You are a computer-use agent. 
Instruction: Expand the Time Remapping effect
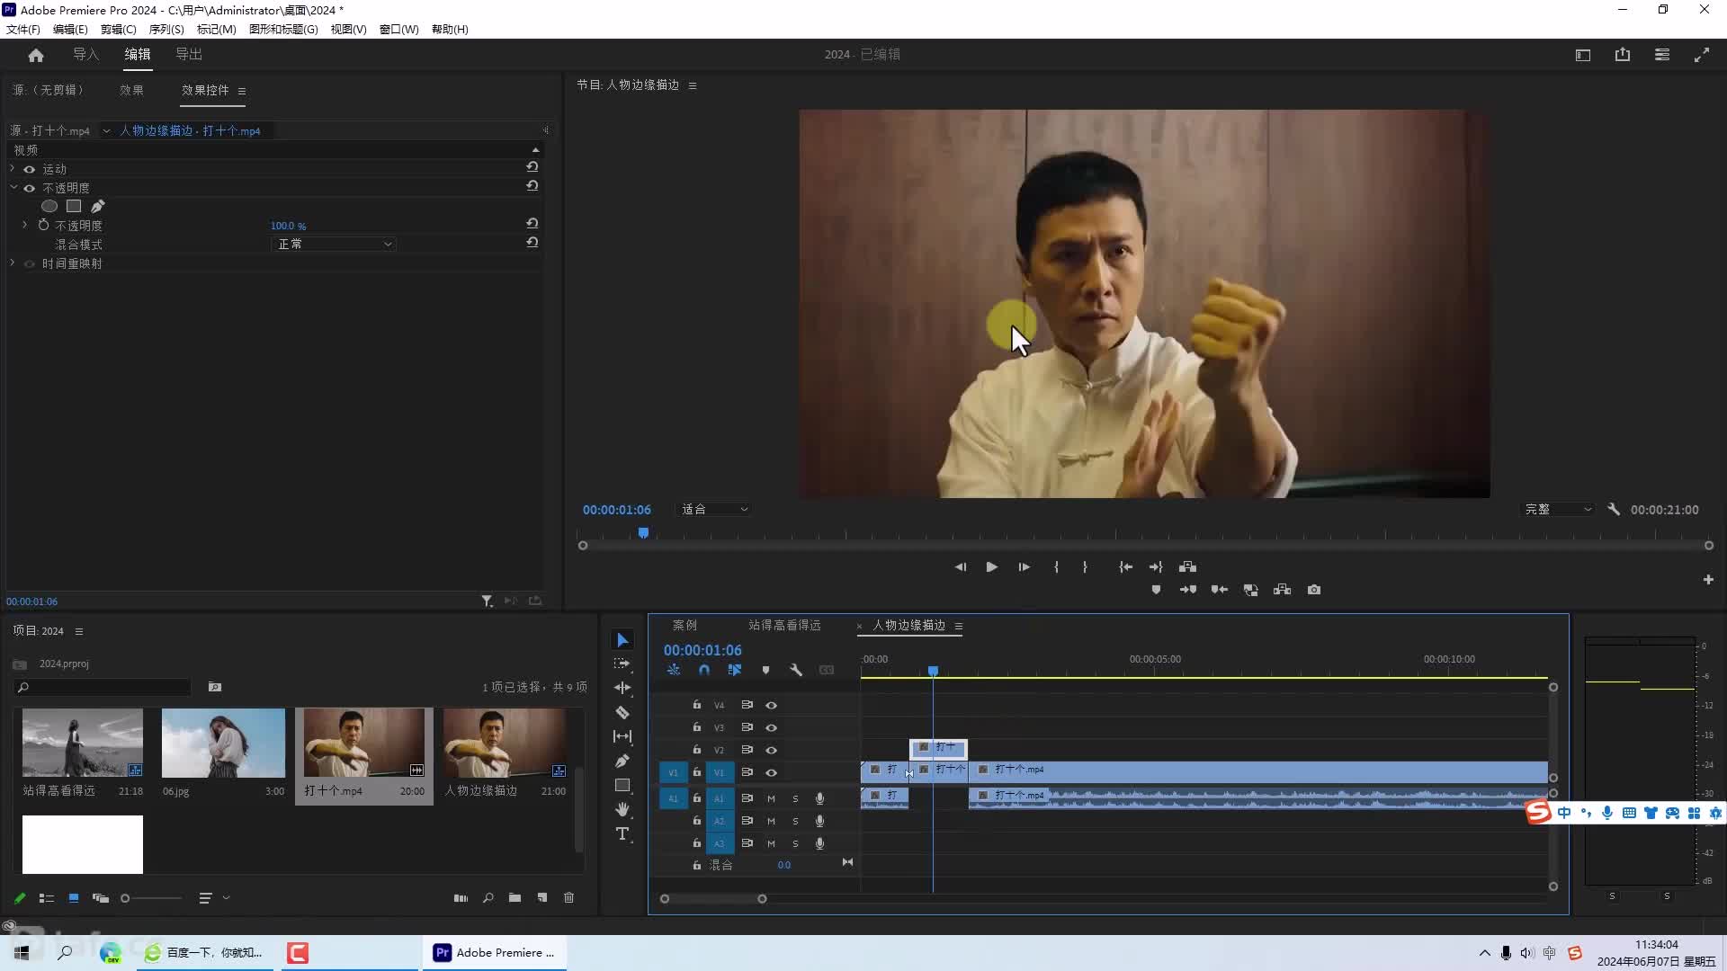point(13,263)
